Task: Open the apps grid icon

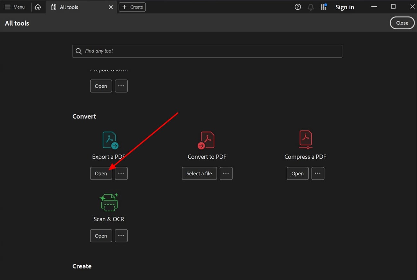Action: [323, 7]
